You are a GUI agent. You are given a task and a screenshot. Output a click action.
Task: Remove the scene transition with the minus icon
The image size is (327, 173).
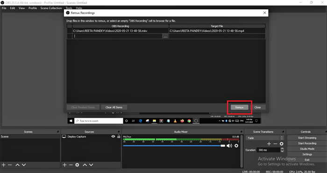point(275,144)
